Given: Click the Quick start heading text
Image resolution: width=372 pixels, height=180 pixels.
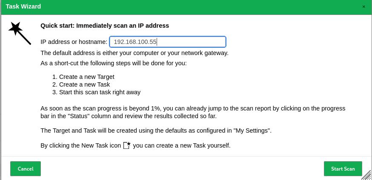Looking at the screenshot, I should [105, 26].
